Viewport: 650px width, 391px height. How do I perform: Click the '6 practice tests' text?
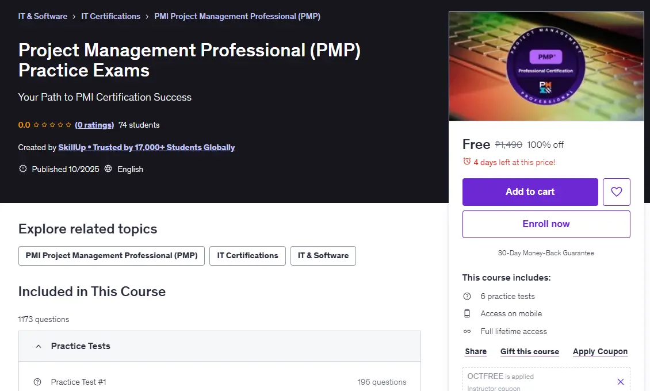point(507,296)
